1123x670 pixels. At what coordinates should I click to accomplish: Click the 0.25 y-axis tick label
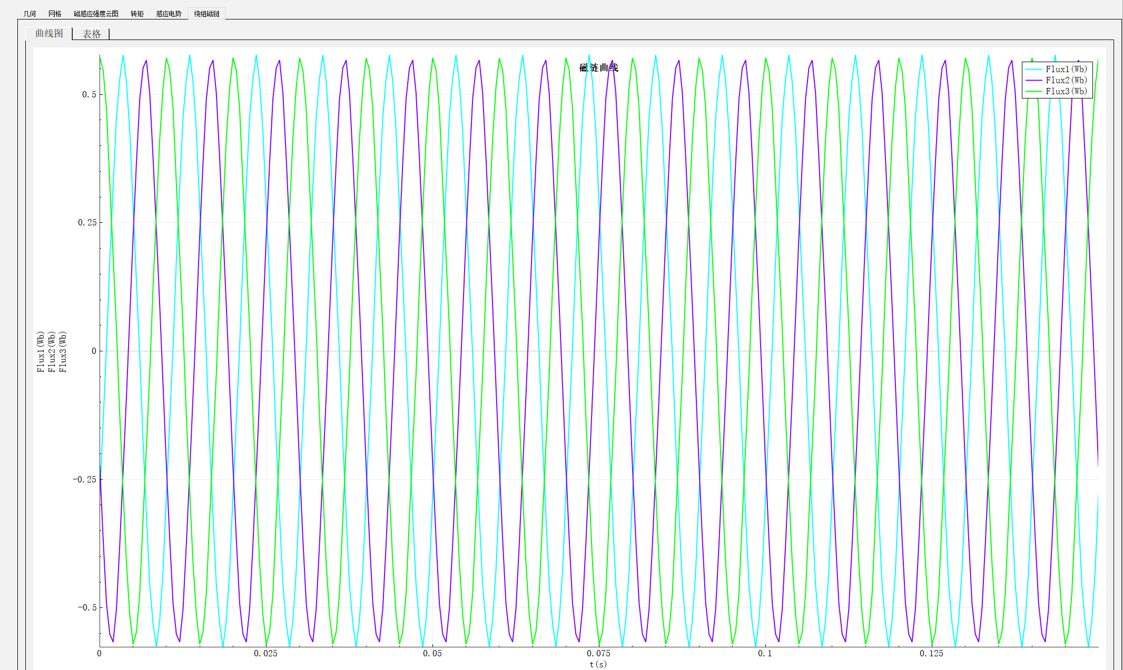[87, 222]
